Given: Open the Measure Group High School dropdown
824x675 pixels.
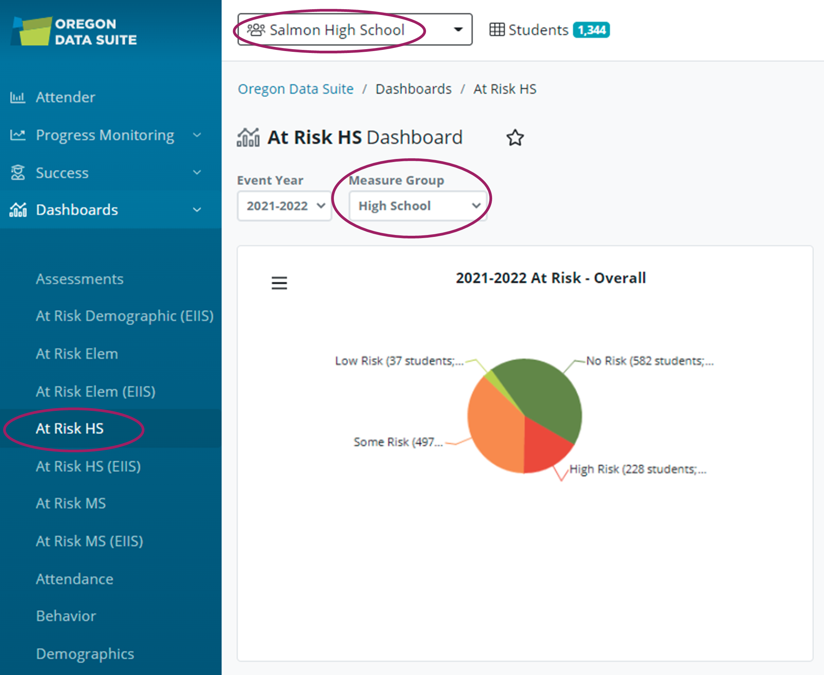Looking at the screenshot, I should (418, 206).
